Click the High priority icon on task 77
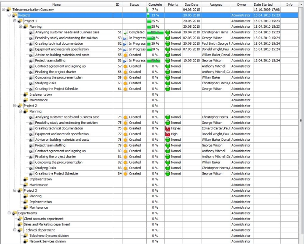 168,134
